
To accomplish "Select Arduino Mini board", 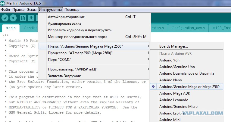I will (186, 120).
